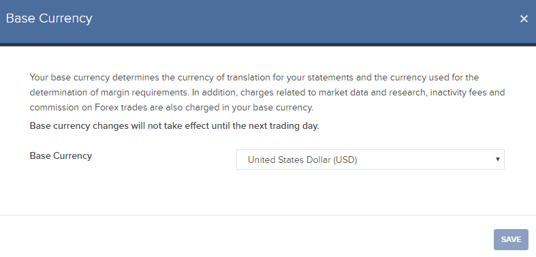Click the 'determination of margin requirements' line
The height and width of the screenshot is (257, 536).
pyautogui.click(x=267, y=93)
